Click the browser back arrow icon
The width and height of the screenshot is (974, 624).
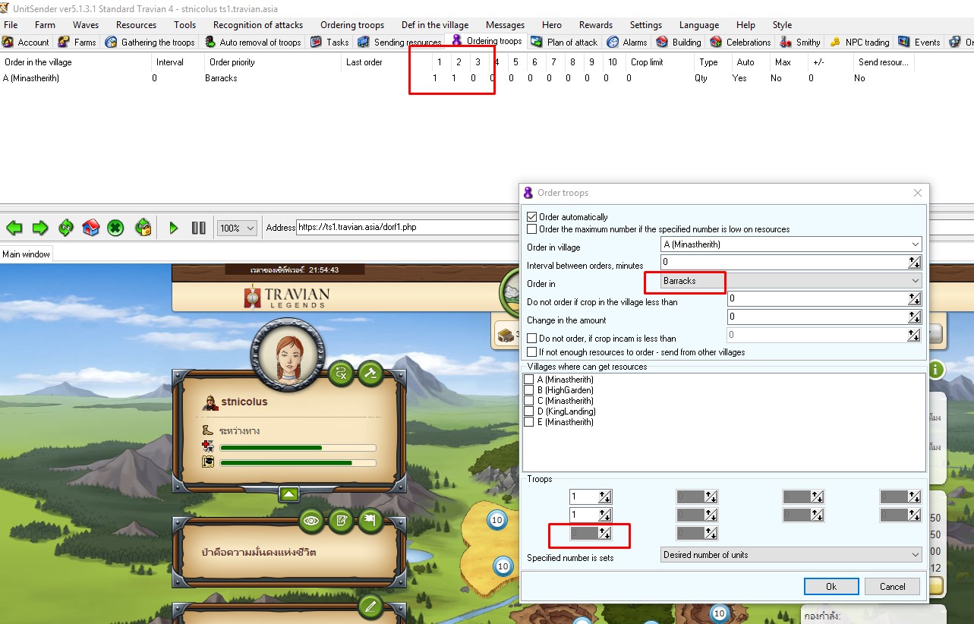coord(14,227)
